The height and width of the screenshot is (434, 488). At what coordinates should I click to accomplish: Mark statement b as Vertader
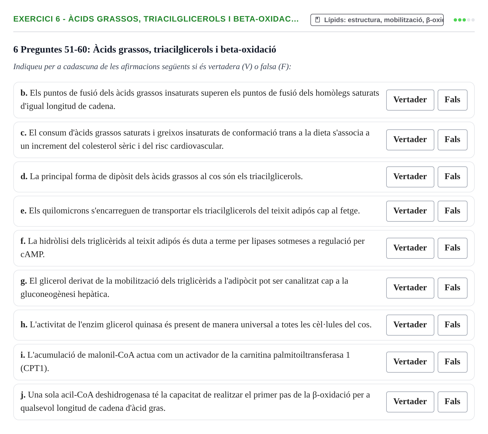tap(410, 100)
